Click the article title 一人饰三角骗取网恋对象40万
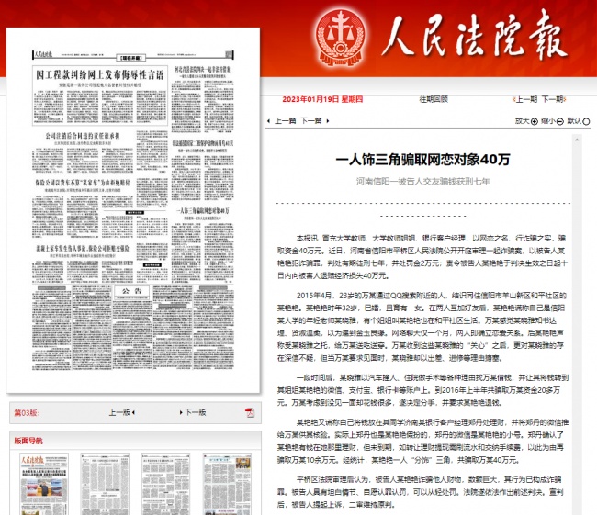 [x=422, y=160]
